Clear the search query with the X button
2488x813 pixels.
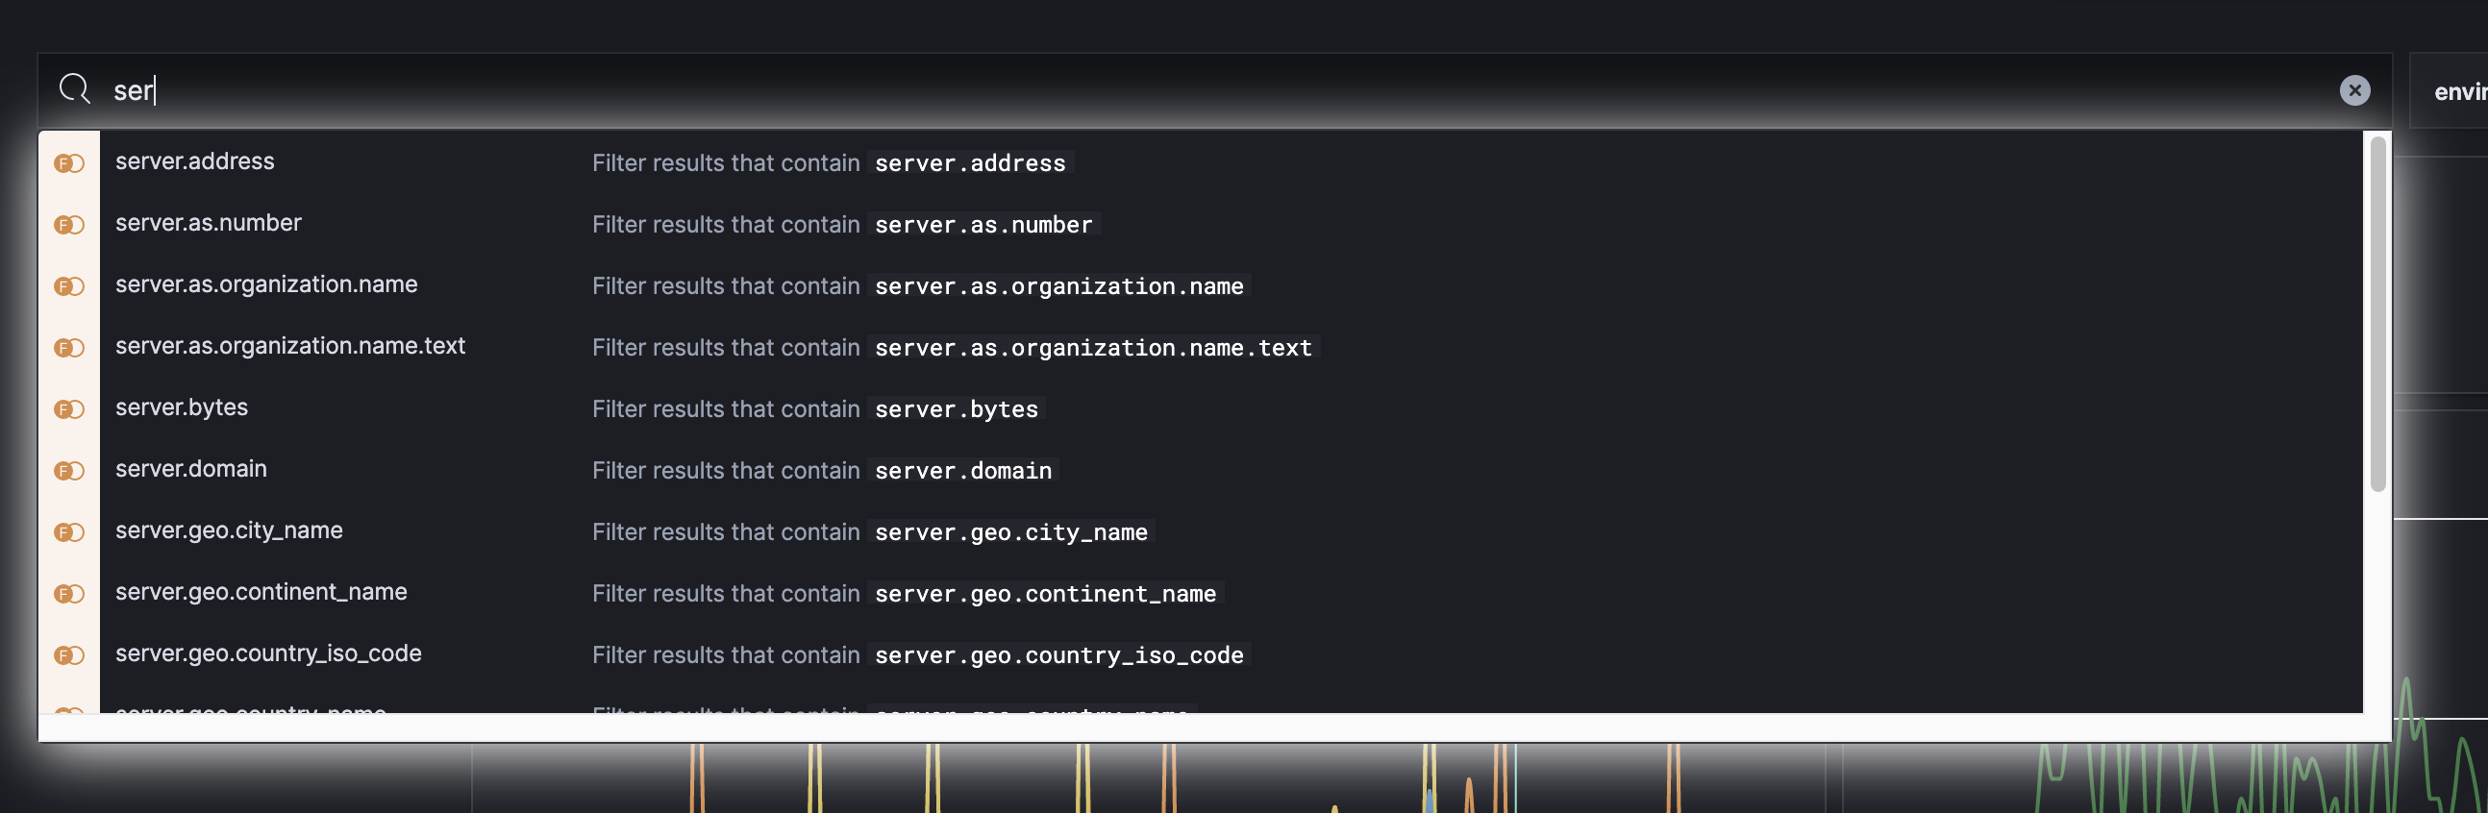2354,89
